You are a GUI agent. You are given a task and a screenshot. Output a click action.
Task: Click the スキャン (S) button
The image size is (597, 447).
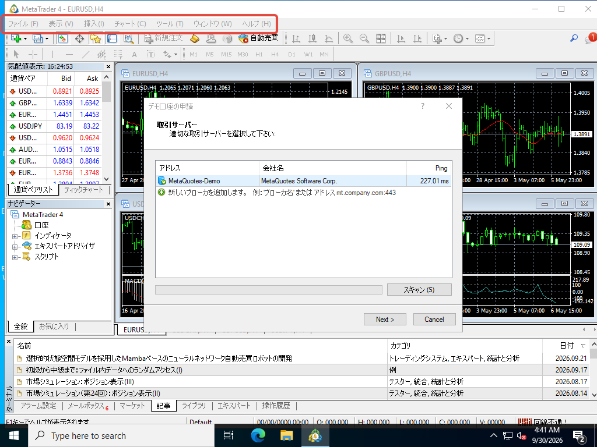(419, 290)
